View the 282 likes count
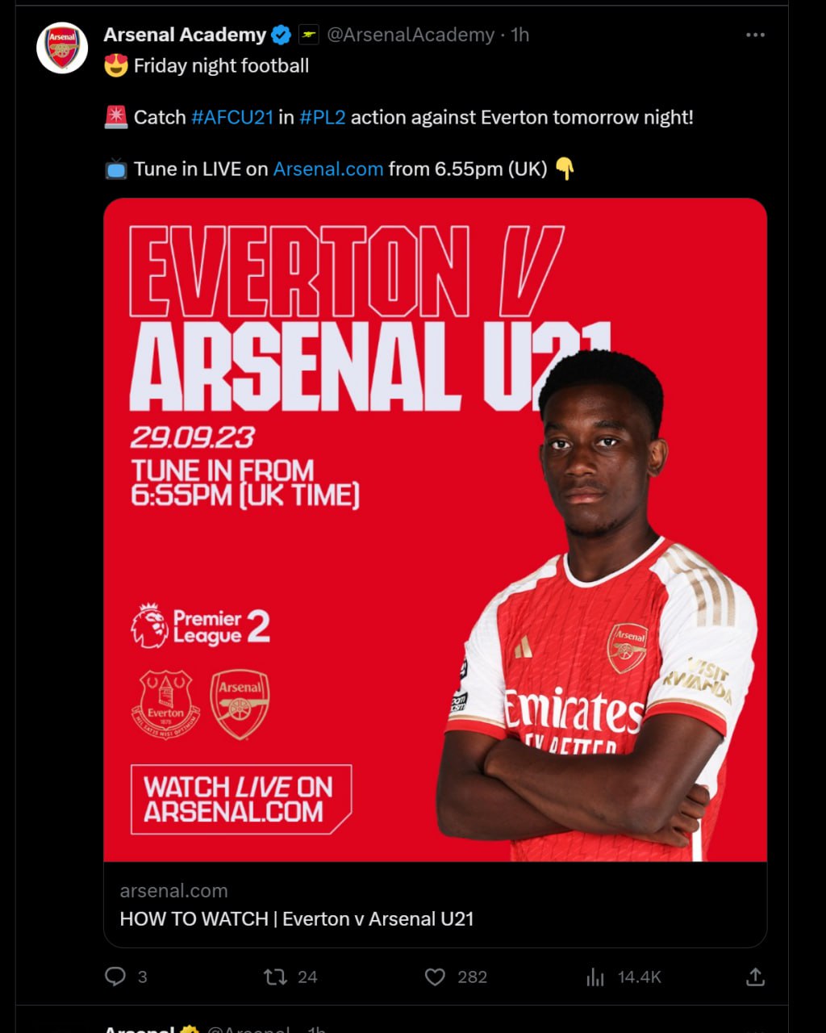This screenshot has width=826, height=1033. 472,977
